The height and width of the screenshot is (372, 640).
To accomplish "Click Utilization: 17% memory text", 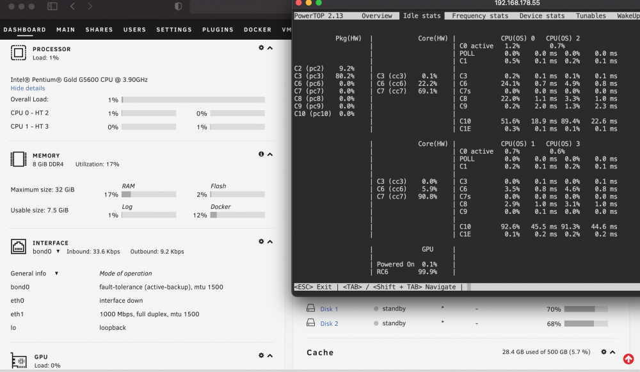I will coord(97,164).
